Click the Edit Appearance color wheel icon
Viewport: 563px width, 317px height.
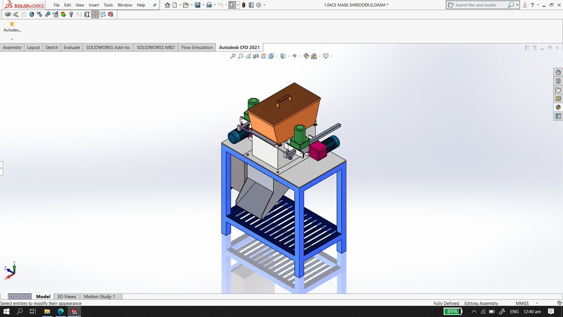coord(306,56)
